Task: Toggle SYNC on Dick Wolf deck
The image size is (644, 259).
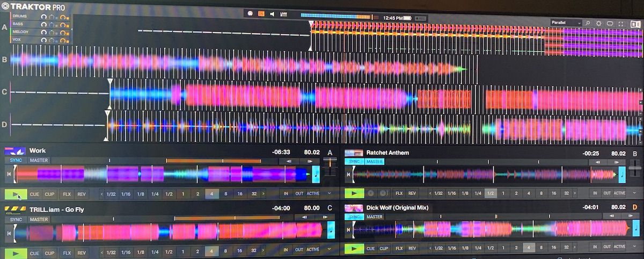Action: coord(354,217)
